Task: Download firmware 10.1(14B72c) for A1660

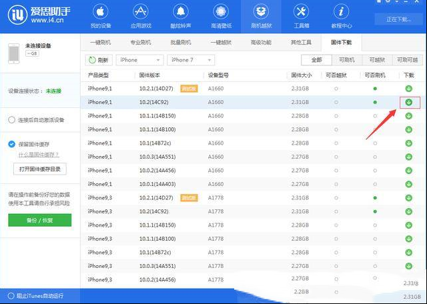Action: click(x=408, y=143)
